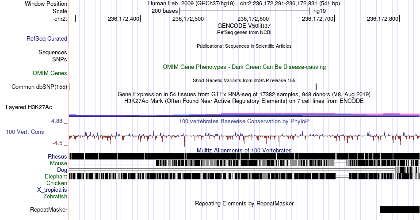Click the Common dbSNP(155) track label
Viewport: 420px width, 220px height.
pyautogui.click(x=39, y=87)
